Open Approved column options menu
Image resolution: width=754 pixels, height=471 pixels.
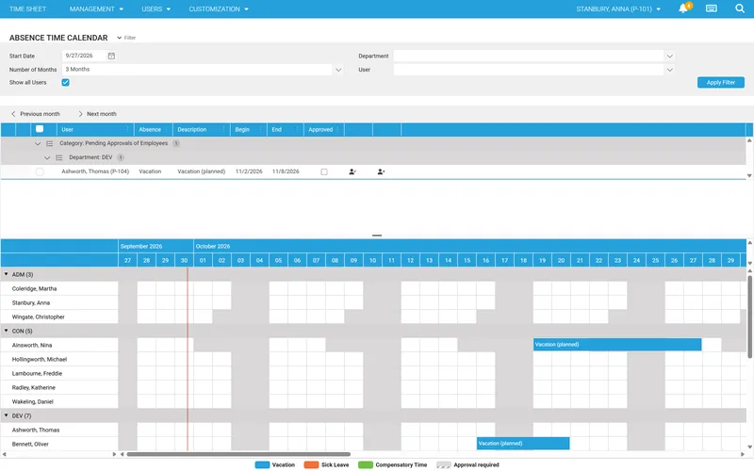click(x=337, y=129)
